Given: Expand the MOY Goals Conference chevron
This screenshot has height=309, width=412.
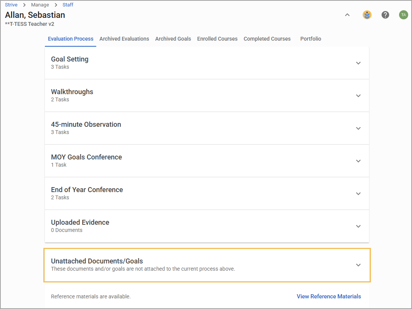Looking at the screenshot, I should click(x=358, y=161).
